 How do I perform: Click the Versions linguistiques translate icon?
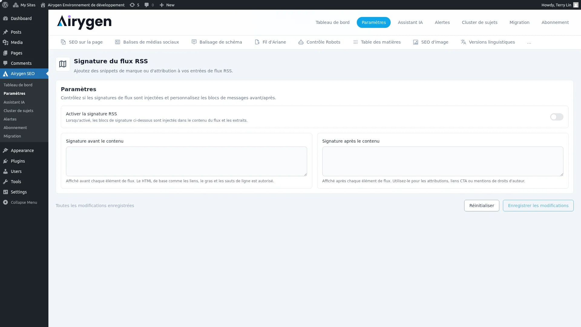[463, 42]
